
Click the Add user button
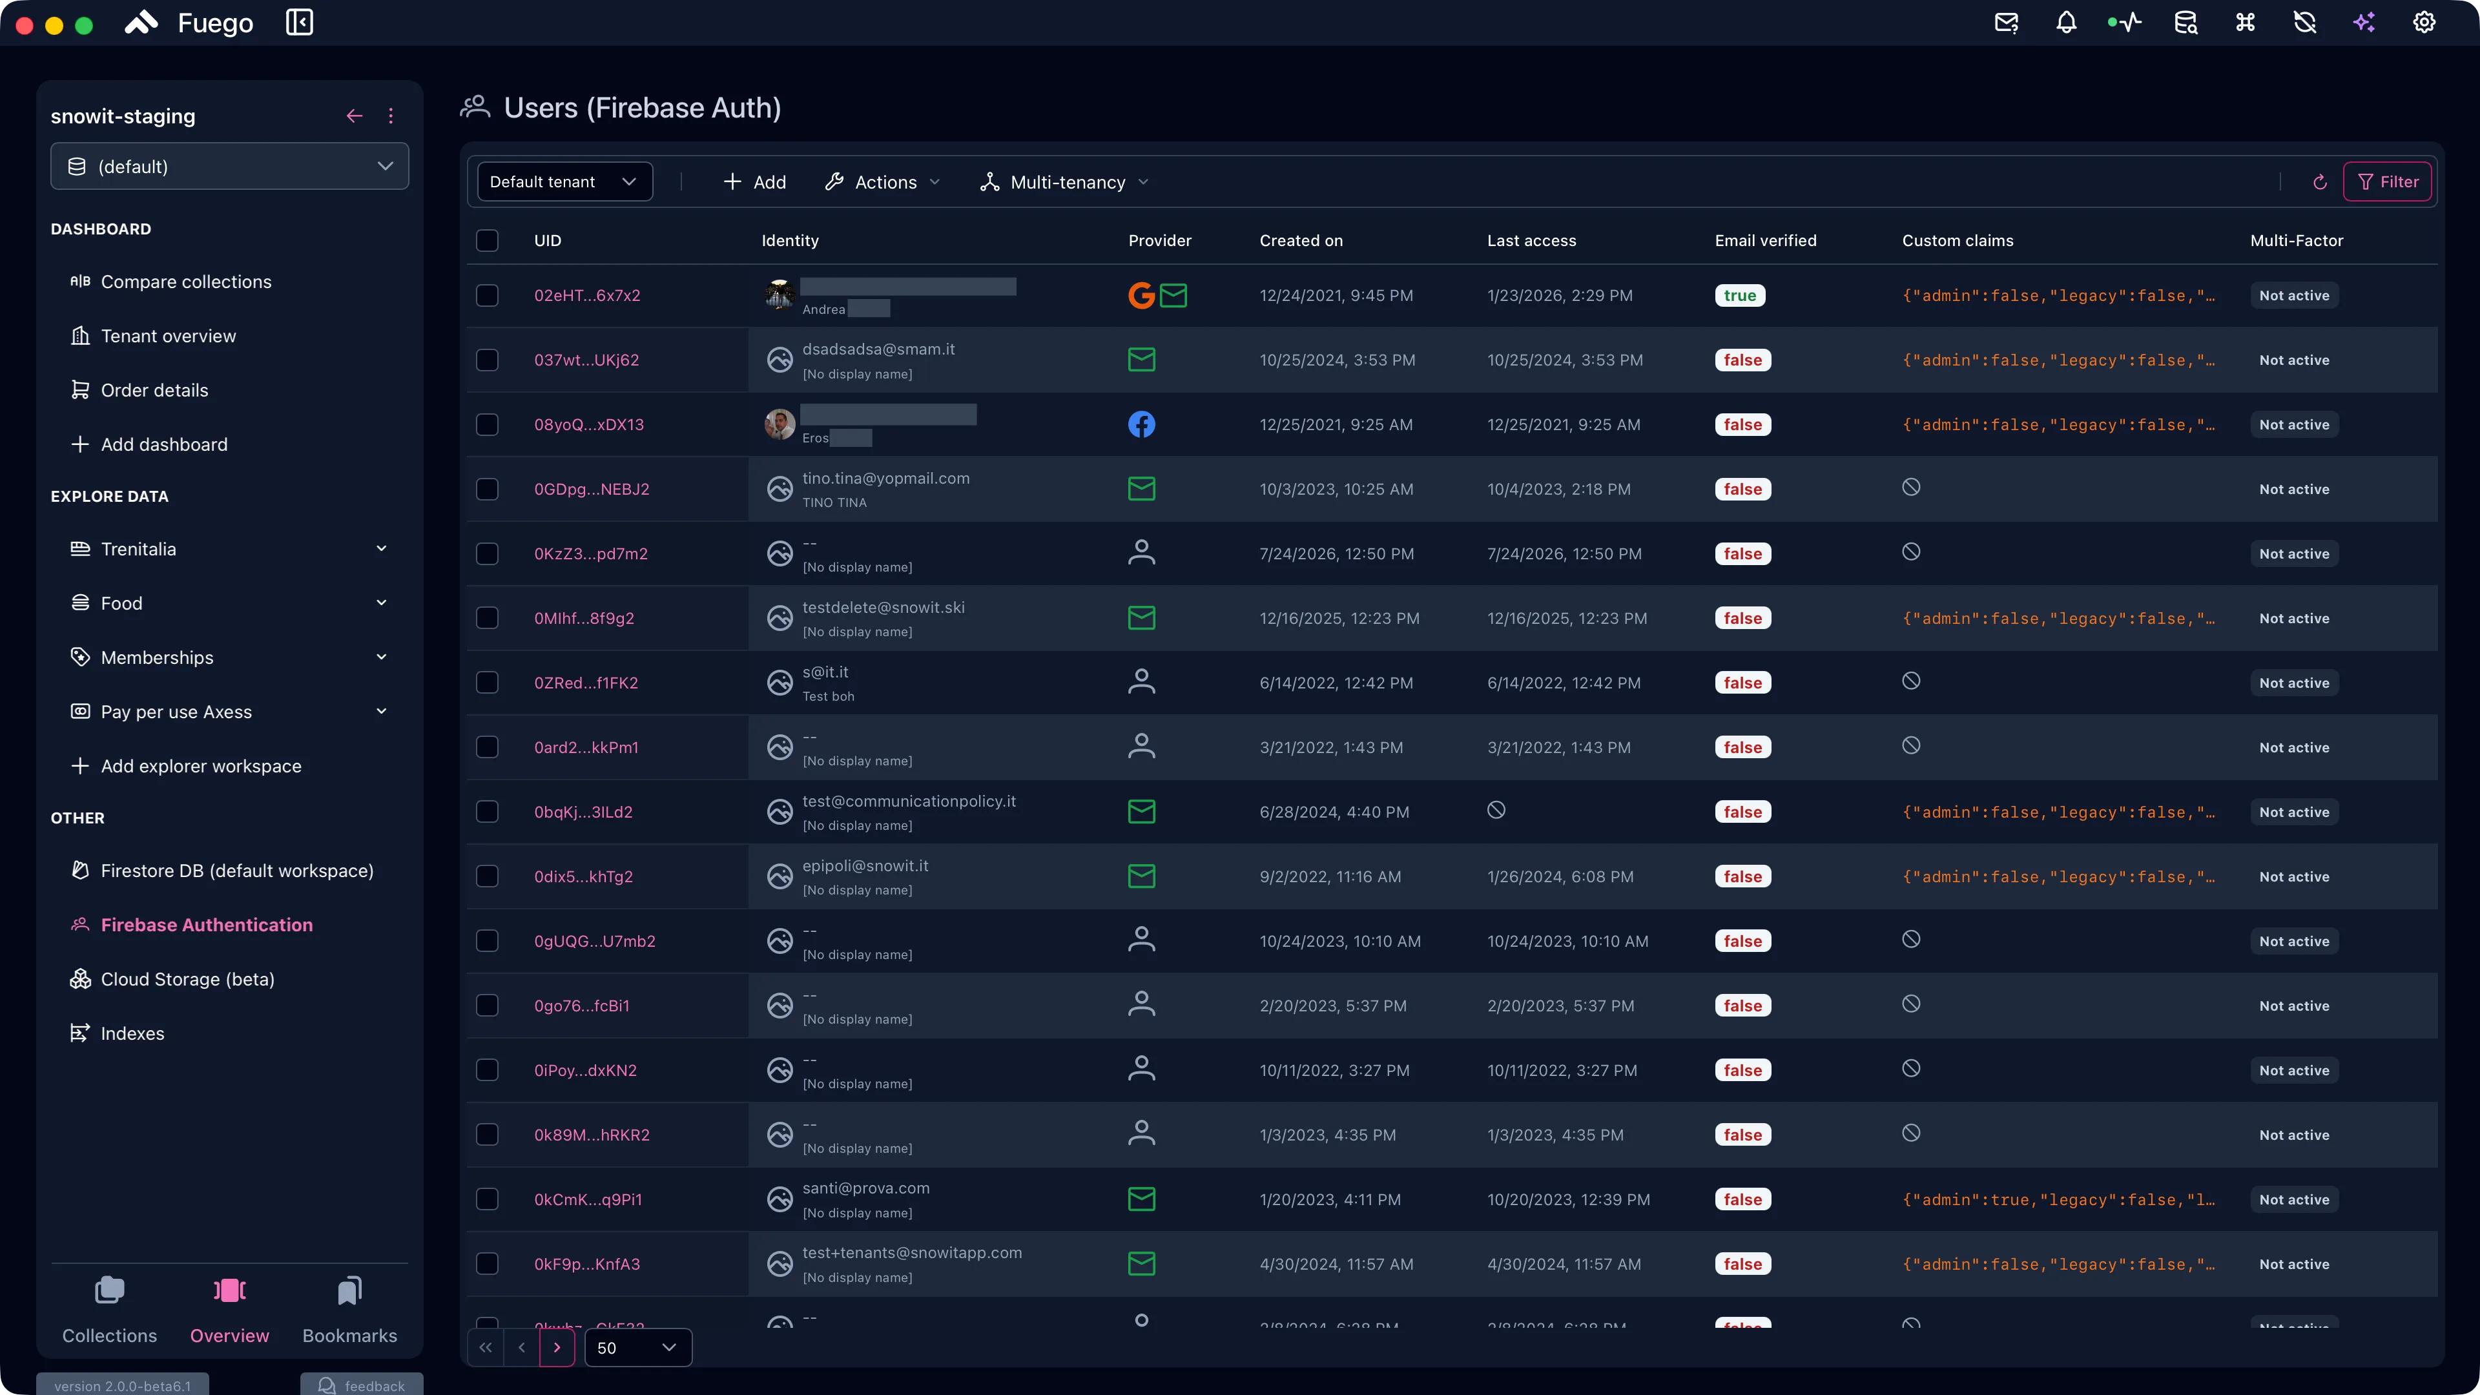pyautogui.click(x=754, y=182)
